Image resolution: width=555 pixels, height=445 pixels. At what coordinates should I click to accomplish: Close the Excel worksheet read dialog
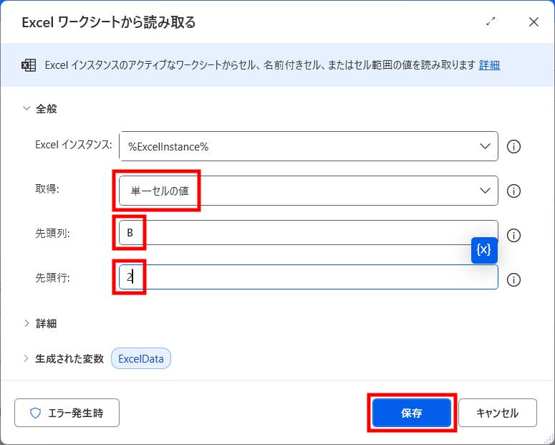(534, 21)
